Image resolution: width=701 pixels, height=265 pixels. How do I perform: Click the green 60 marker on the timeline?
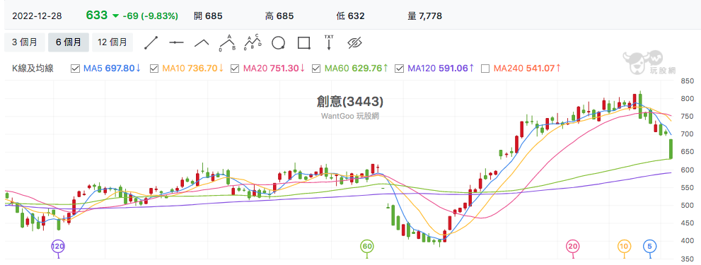click(x=367, y=246)
